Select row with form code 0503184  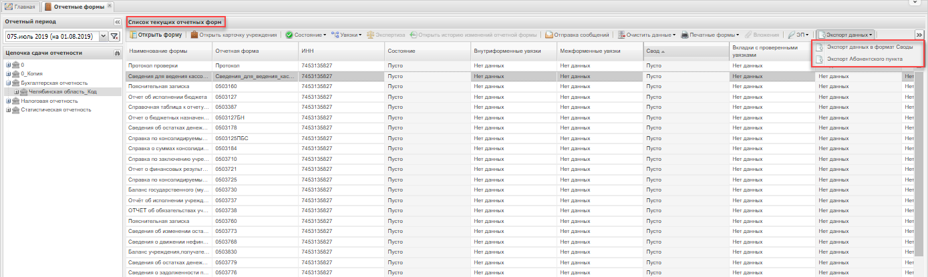coord(520,148)
